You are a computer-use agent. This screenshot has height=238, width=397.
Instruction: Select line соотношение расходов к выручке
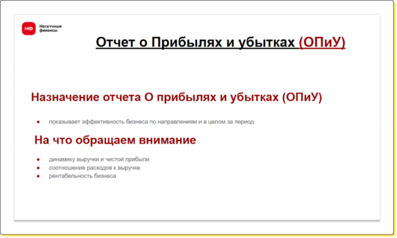pos(94,168)
